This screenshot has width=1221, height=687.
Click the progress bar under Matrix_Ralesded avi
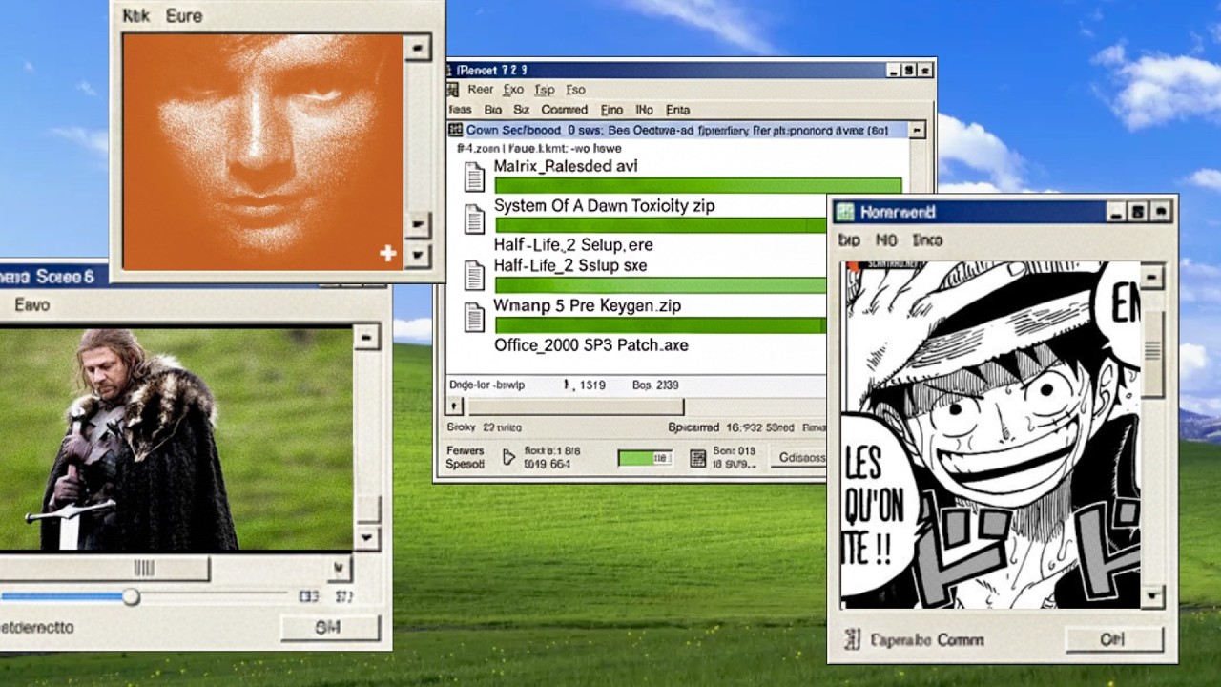(x=698, y=185)
